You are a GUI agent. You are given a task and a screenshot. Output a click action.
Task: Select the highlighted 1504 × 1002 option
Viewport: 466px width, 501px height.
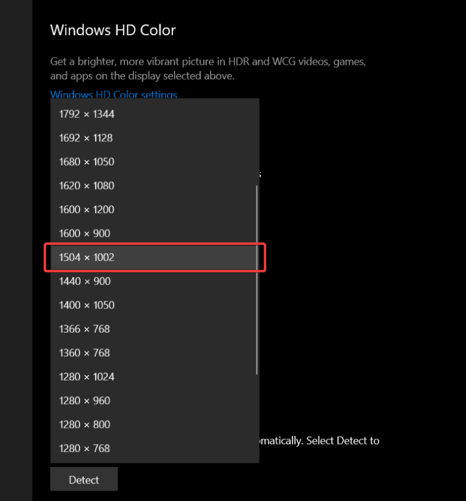[87, 257]
